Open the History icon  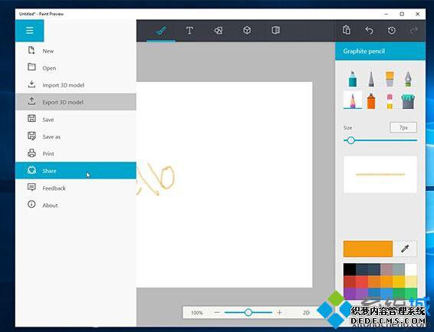tap(391, 30)
